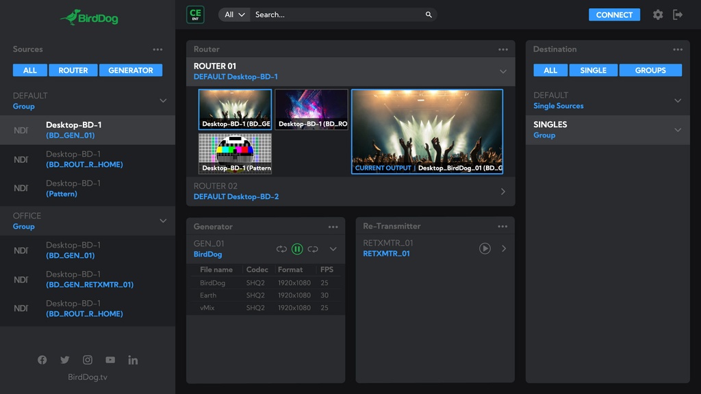Image resolution: width=701 pixels, height=394 pixels.
Task: Open the Sources panel options ellipsis
Action: click(157, 49)
